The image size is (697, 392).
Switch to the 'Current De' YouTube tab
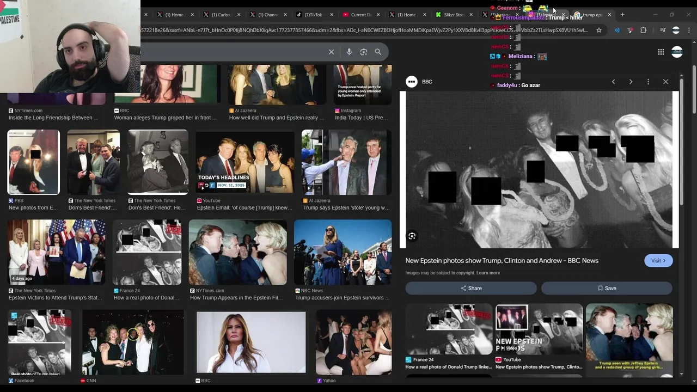[x=359, y=15]
